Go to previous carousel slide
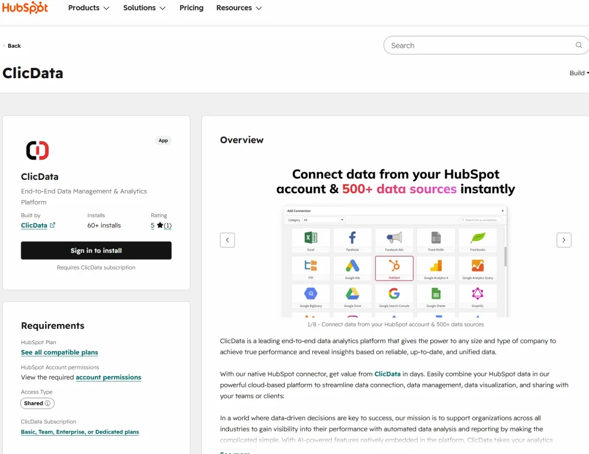The image size is (589, 454). coord(227,240)
